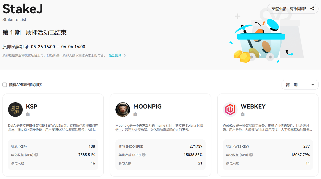
Task: Open the 活动规则 link
Action: (115, 55)
